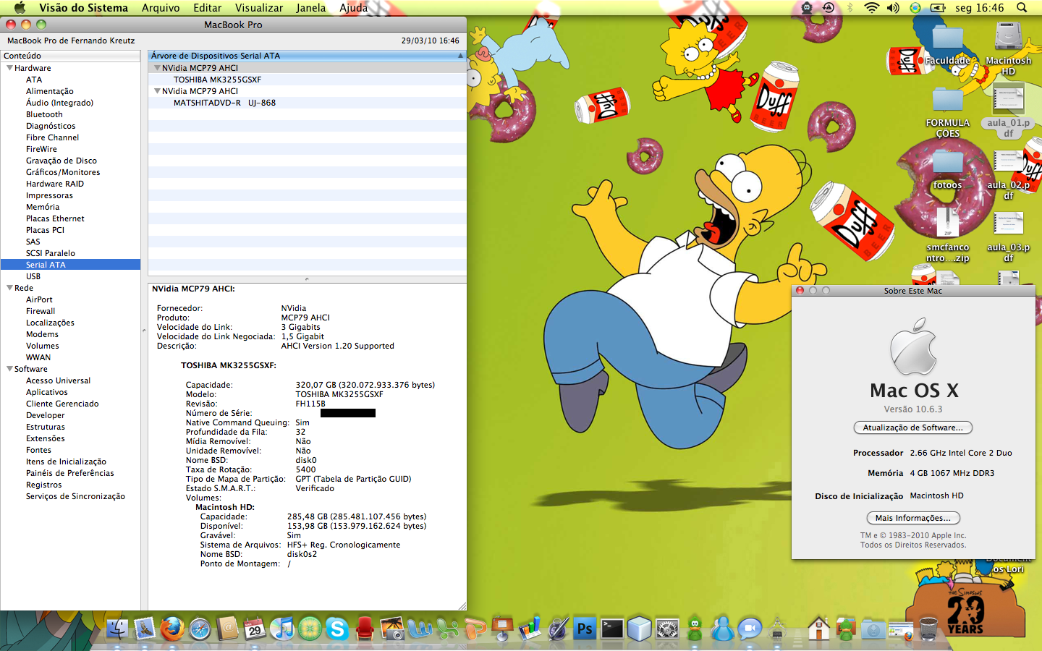Open iChat camera bubble in Dock
This screenshot has height=651, width=1042.
[750, 629]
